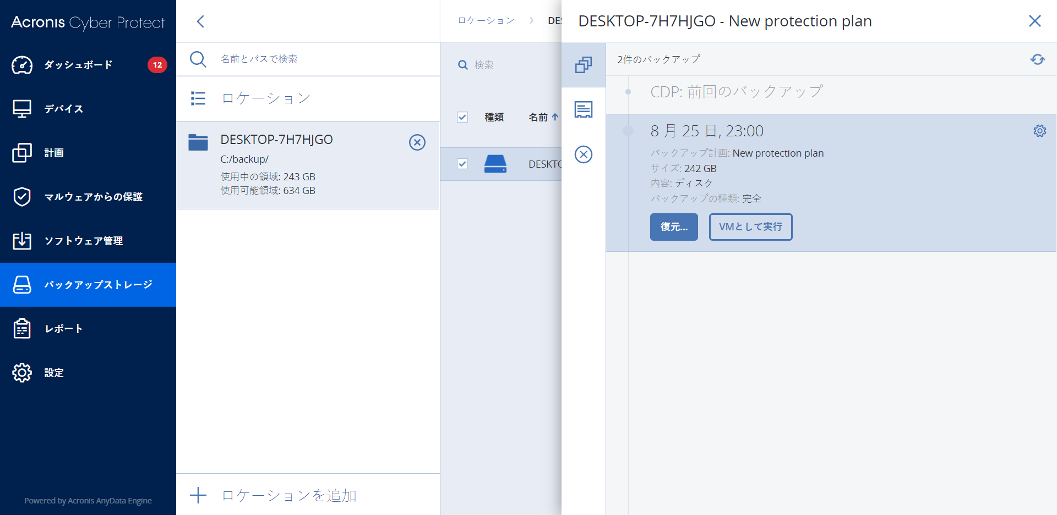Toggle the select-all checkbox in table header

[462, 117]
